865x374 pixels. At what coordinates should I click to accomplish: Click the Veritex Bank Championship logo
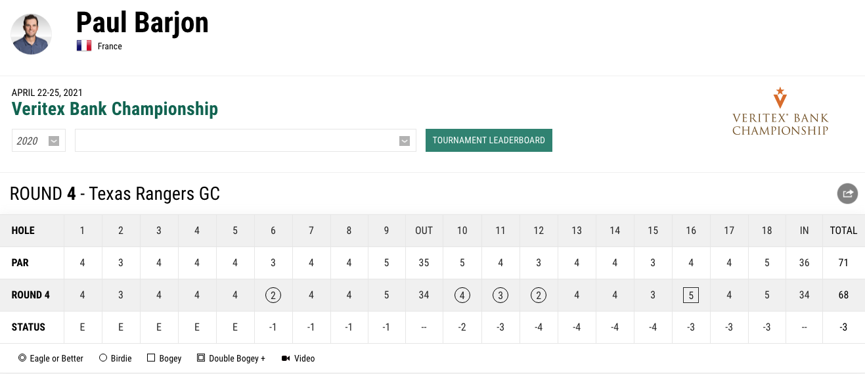780,112
